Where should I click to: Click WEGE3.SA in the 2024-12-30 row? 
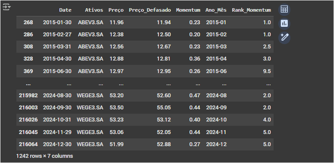[x=90, y=144]
